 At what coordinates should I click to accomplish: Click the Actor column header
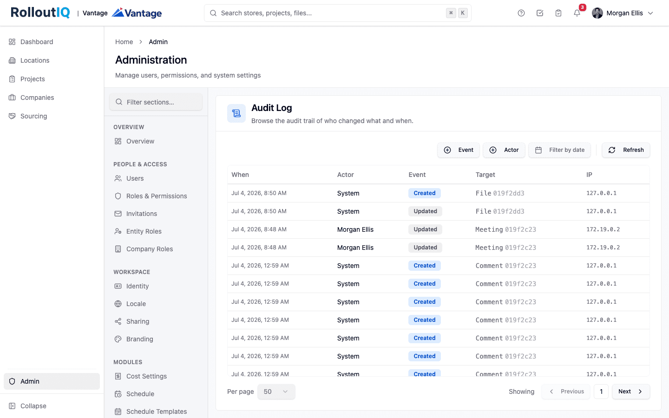point(346,175)
